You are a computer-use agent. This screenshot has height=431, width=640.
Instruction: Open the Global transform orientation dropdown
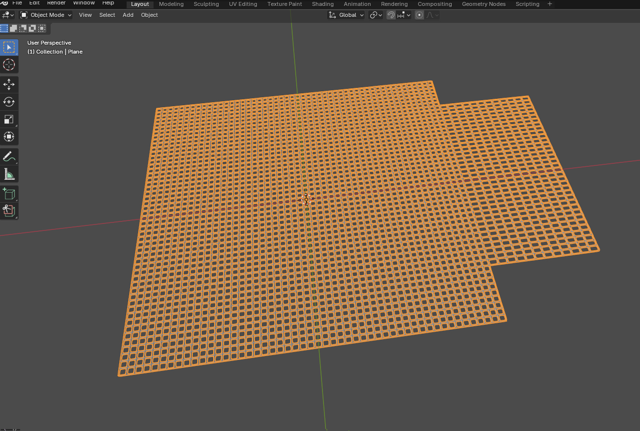[x=346, y=15]
